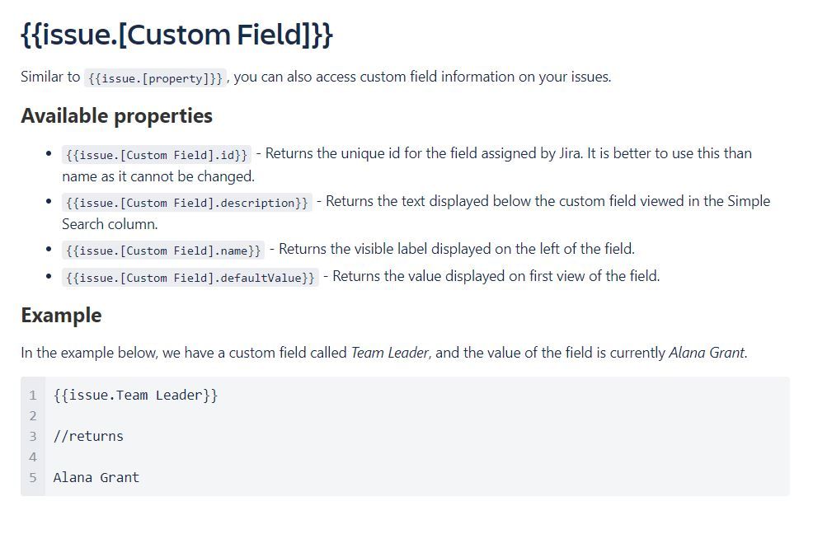Select the {{issue.[Custom Field].defaultValue}} code snippet
This screenshot has width=813, height=534.
190,278
